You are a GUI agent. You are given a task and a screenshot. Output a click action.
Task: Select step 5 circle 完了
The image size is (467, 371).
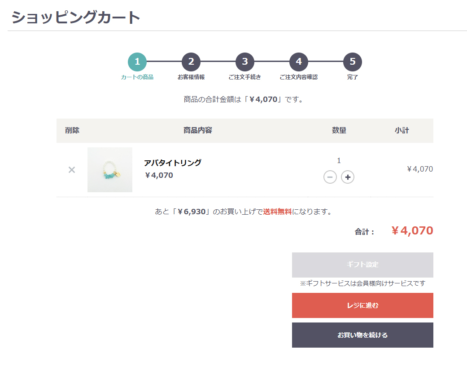353,62
